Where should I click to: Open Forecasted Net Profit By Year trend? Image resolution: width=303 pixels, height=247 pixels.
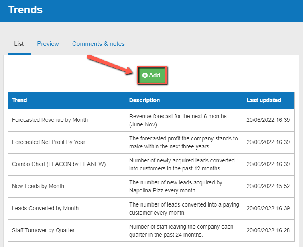tap(49, 142)
